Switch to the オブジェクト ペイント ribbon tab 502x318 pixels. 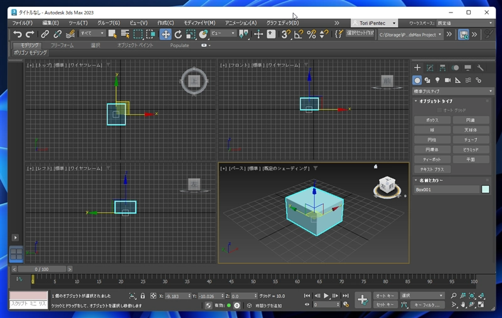coord(135,45)
